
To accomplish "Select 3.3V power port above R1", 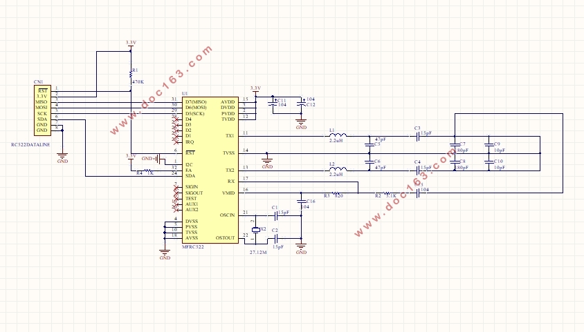I will point(131,43).
